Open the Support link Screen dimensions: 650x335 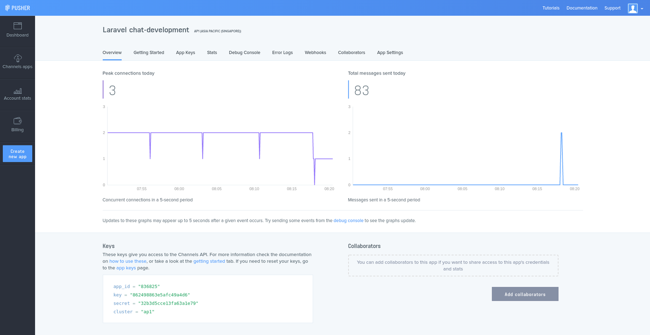coord(613,8)
